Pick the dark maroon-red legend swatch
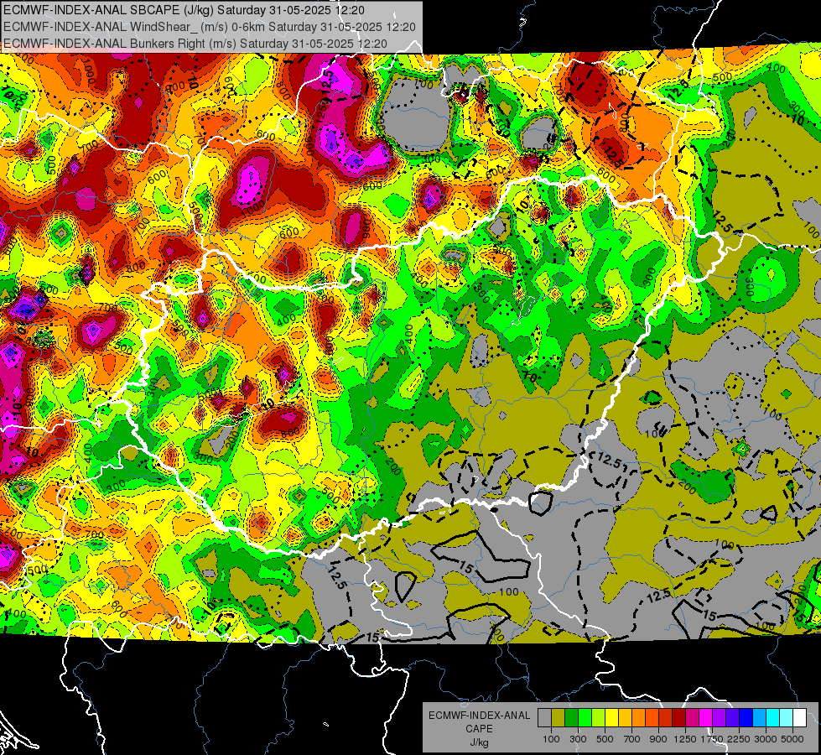 point(679,718)
